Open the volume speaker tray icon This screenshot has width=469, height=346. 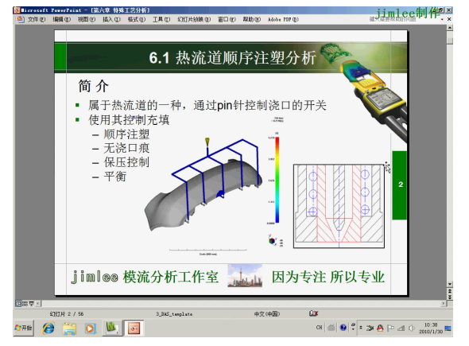tap(412, 328)
